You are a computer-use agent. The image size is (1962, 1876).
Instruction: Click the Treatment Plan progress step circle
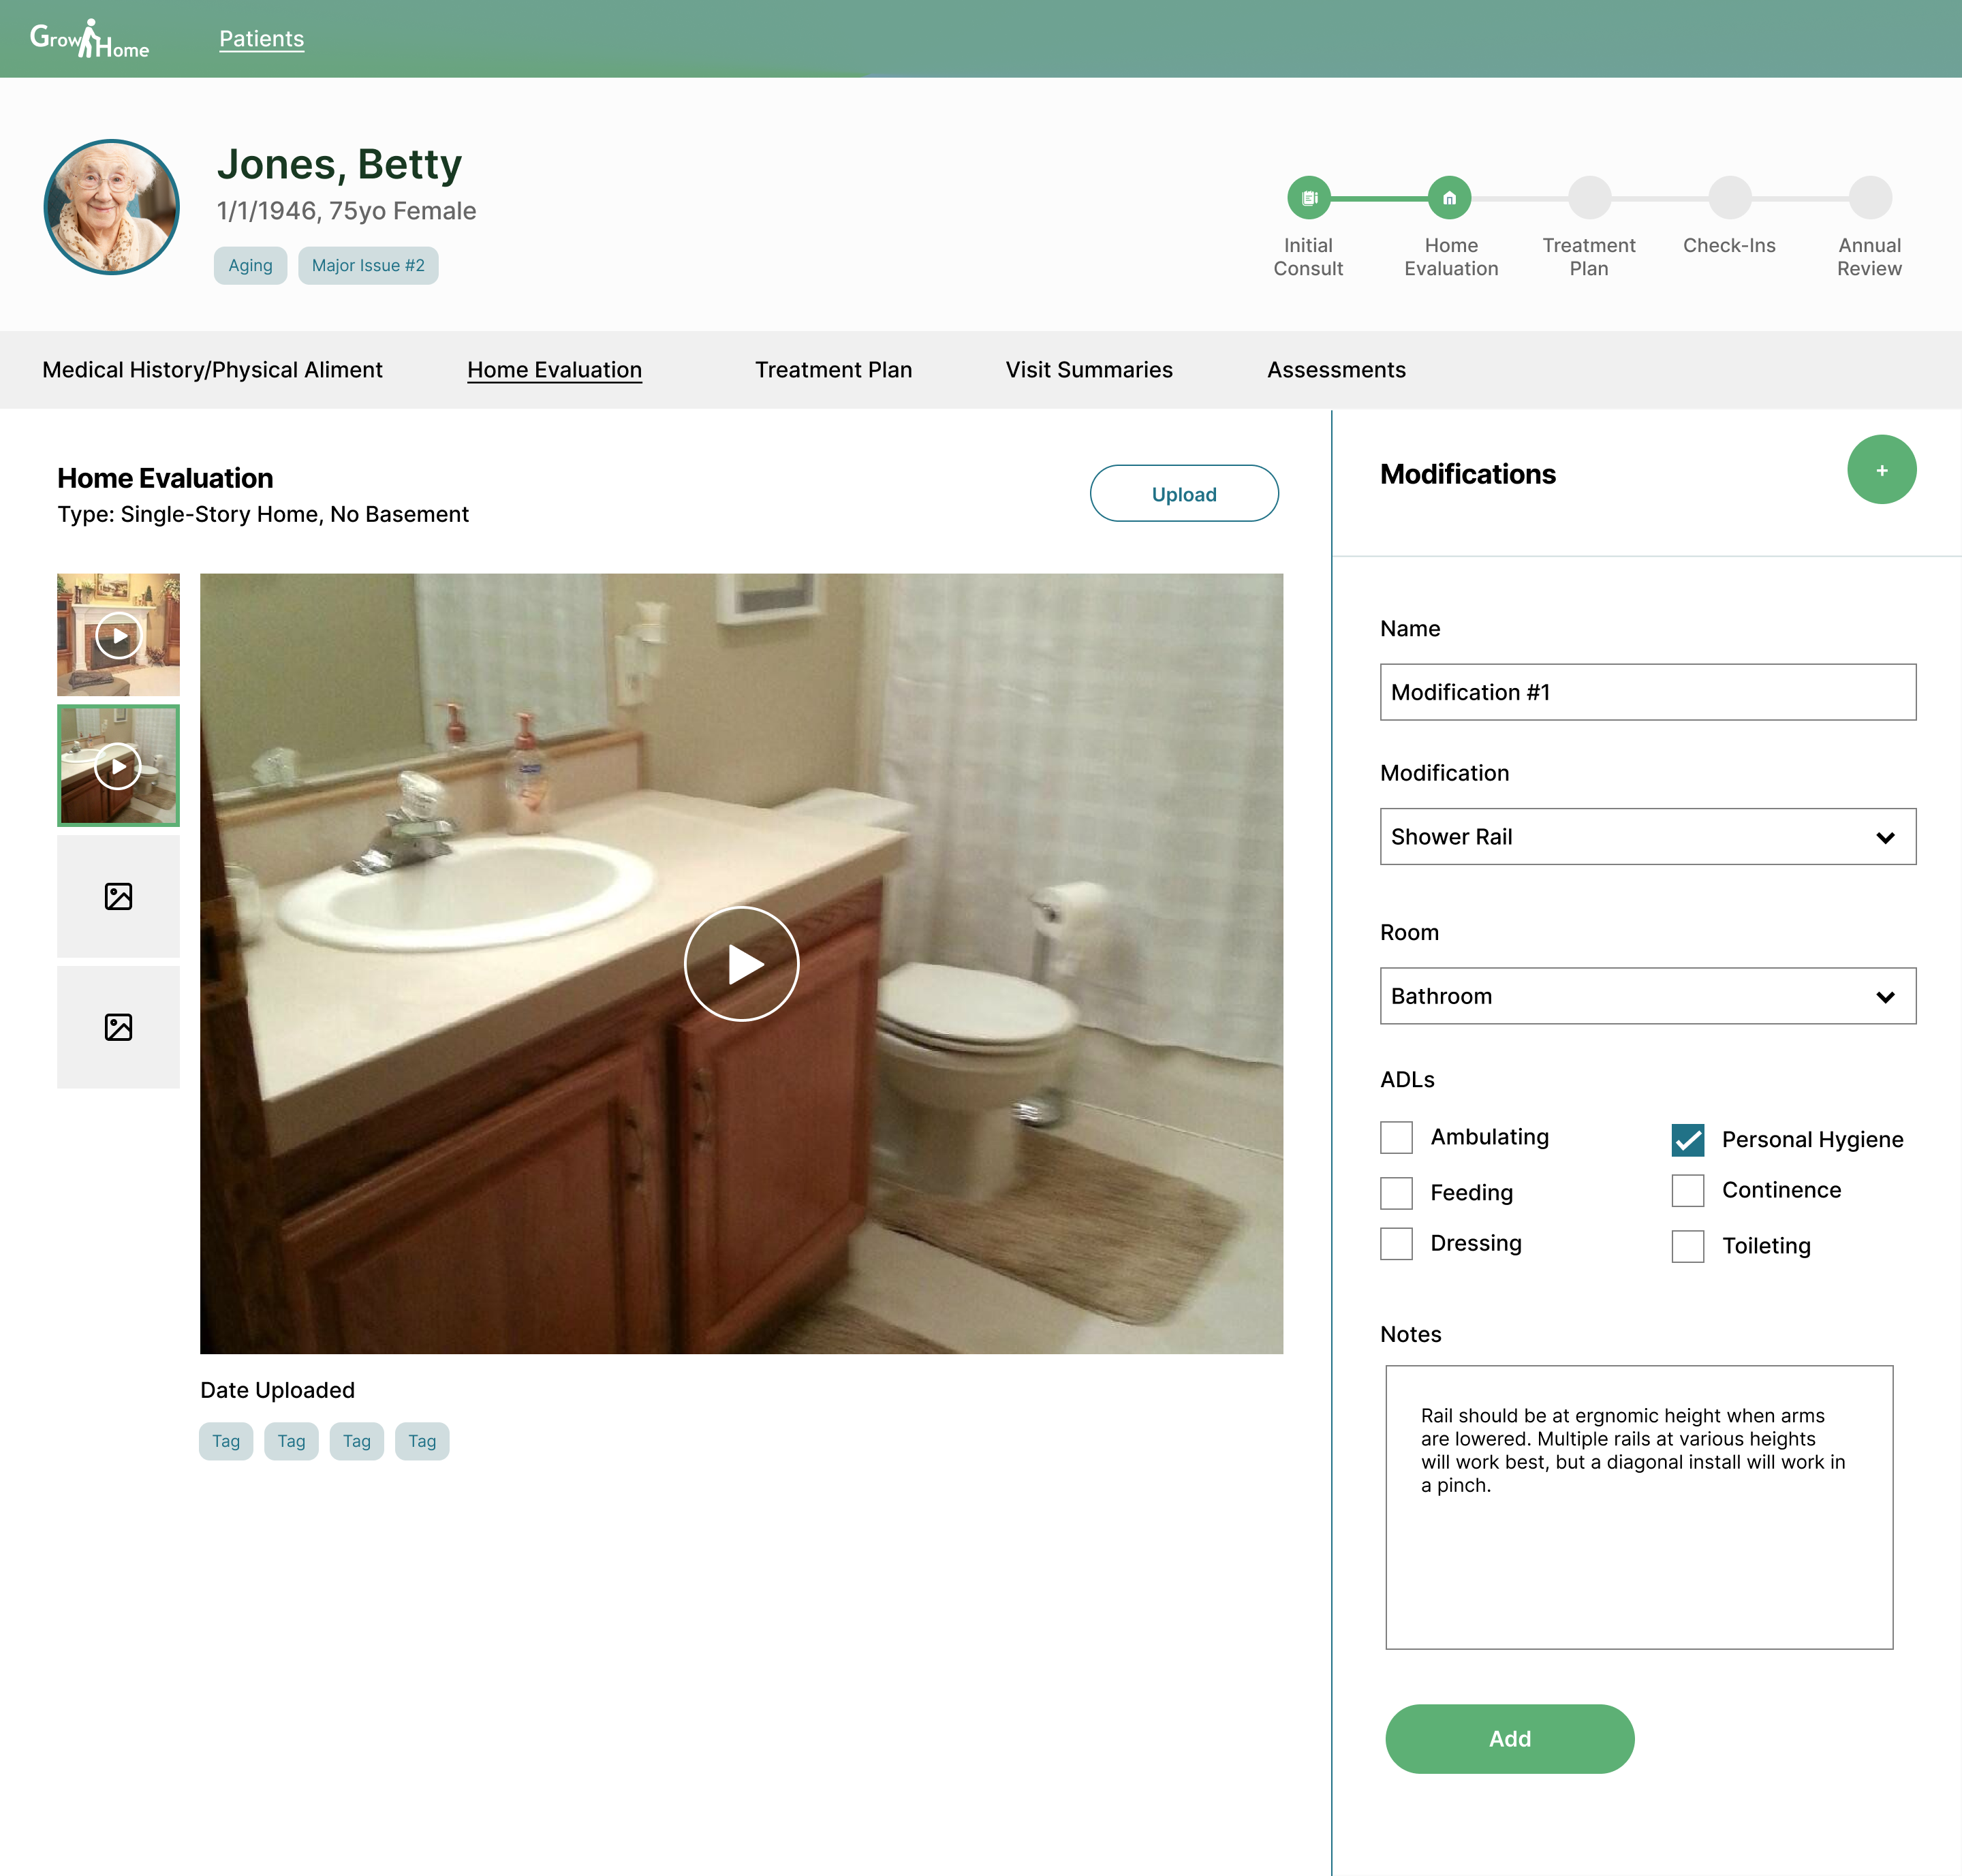(x=1589, y=198)
